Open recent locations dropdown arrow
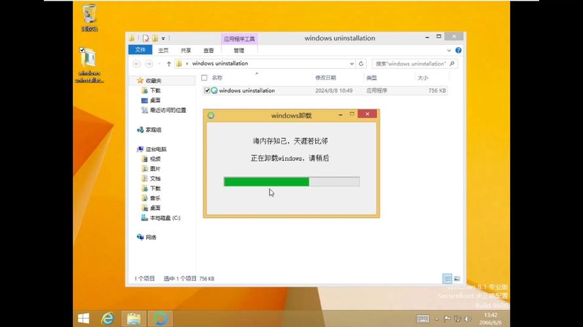583x327 pixels. pos(159,64)
